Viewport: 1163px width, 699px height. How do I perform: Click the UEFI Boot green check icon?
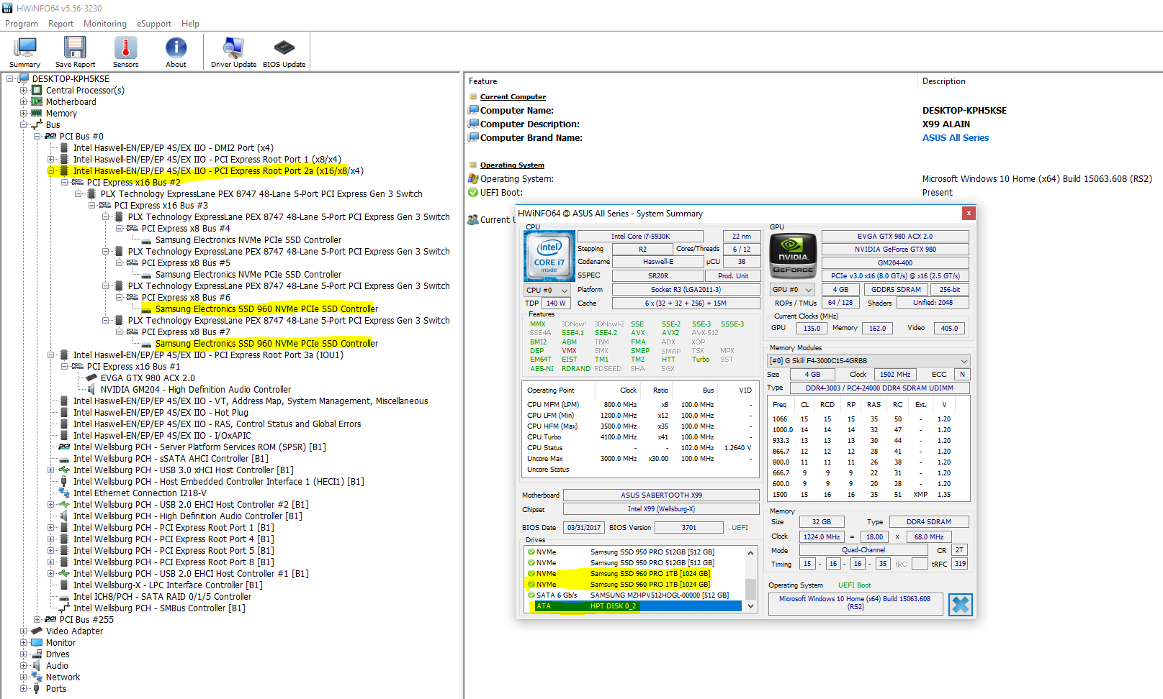tap(473, 193)
